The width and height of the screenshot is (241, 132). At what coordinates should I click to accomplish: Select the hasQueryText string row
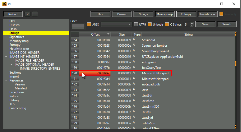(153, 68)
